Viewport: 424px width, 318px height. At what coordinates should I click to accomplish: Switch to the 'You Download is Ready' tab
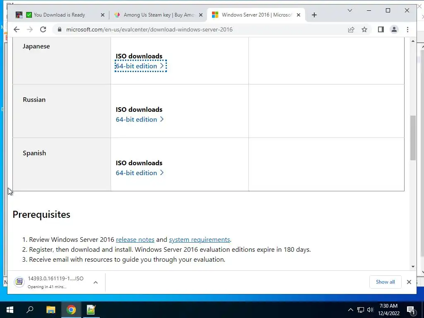[x=59, y=15]
